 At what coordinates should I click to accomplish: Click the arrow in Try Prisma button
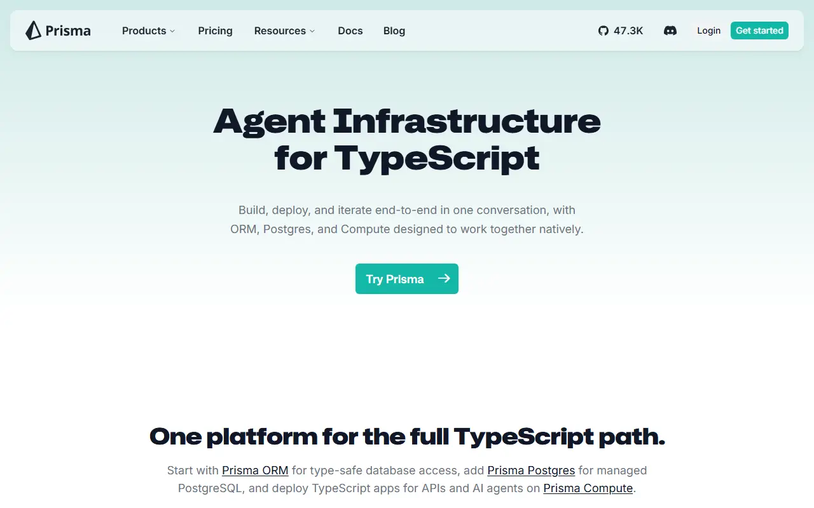pos(444,278)
